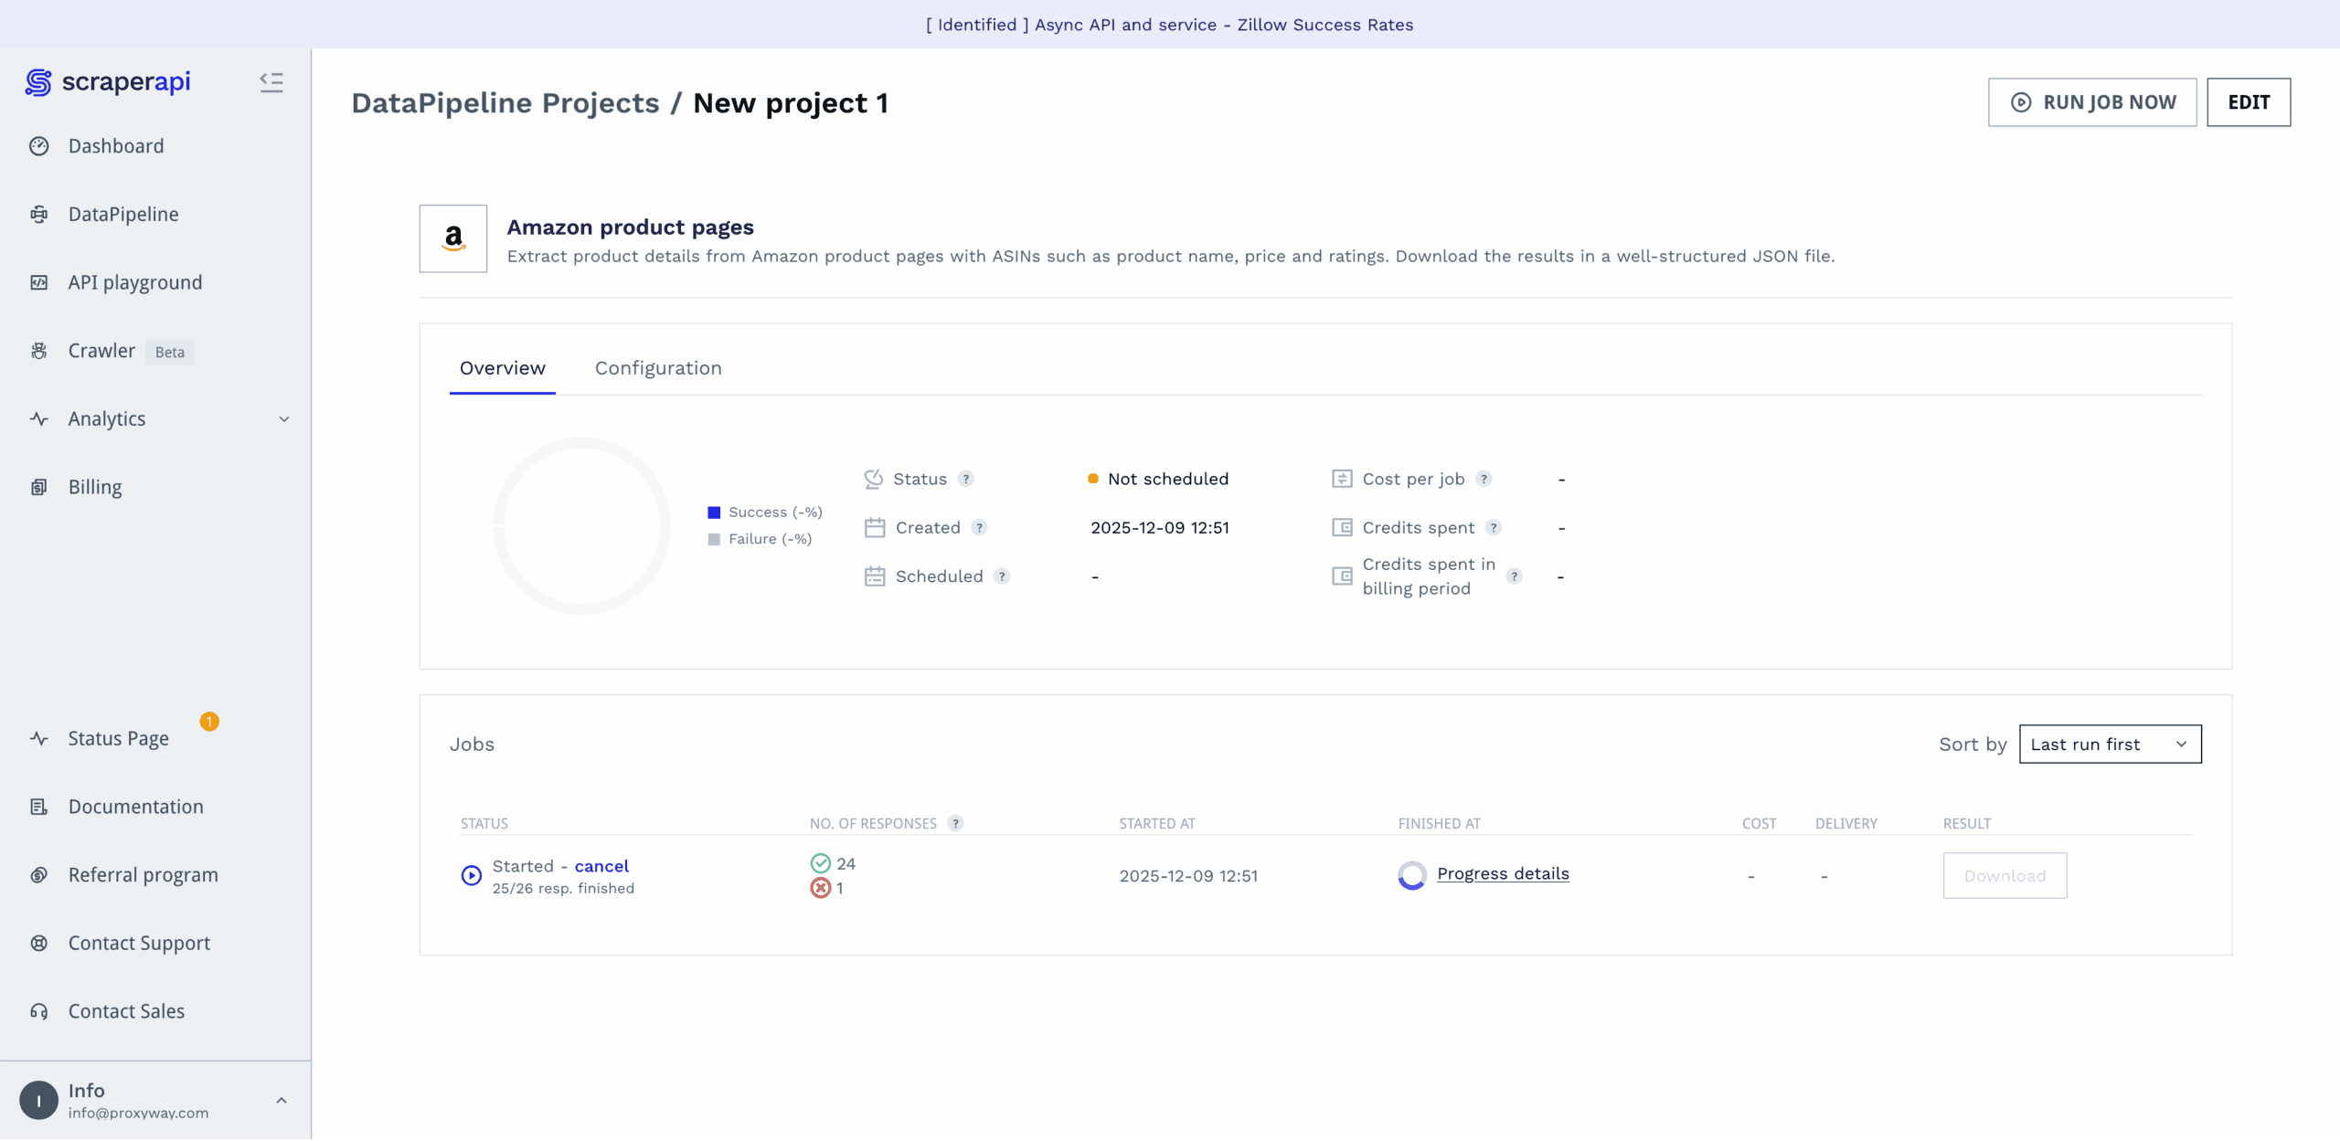Screen dimensions: 2340x1141
Task: Open the Sort by dropdown
Action: point(2110,745)
